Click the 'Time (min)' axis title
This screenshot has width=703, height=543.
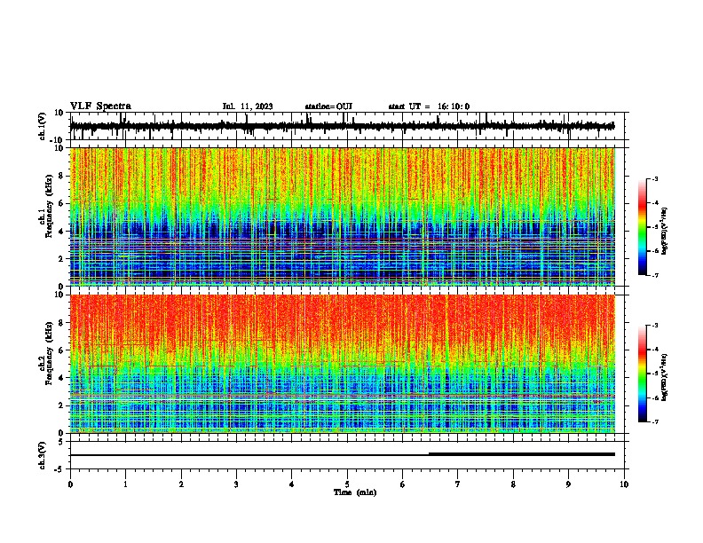(x=355, y=492)
